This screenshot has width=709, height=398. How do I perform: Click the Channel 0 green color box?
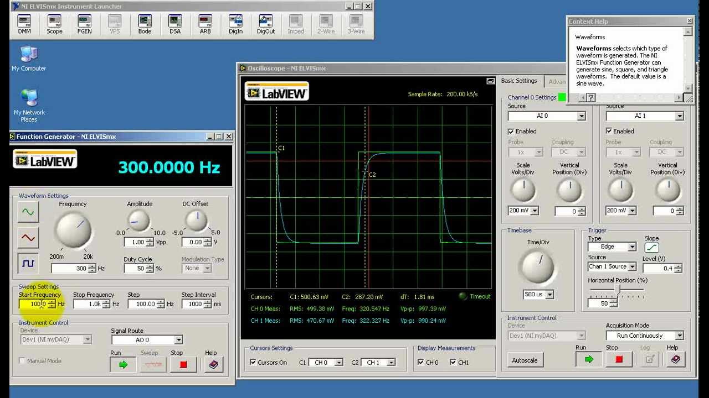pyautogui.click(x=562, y=97)
